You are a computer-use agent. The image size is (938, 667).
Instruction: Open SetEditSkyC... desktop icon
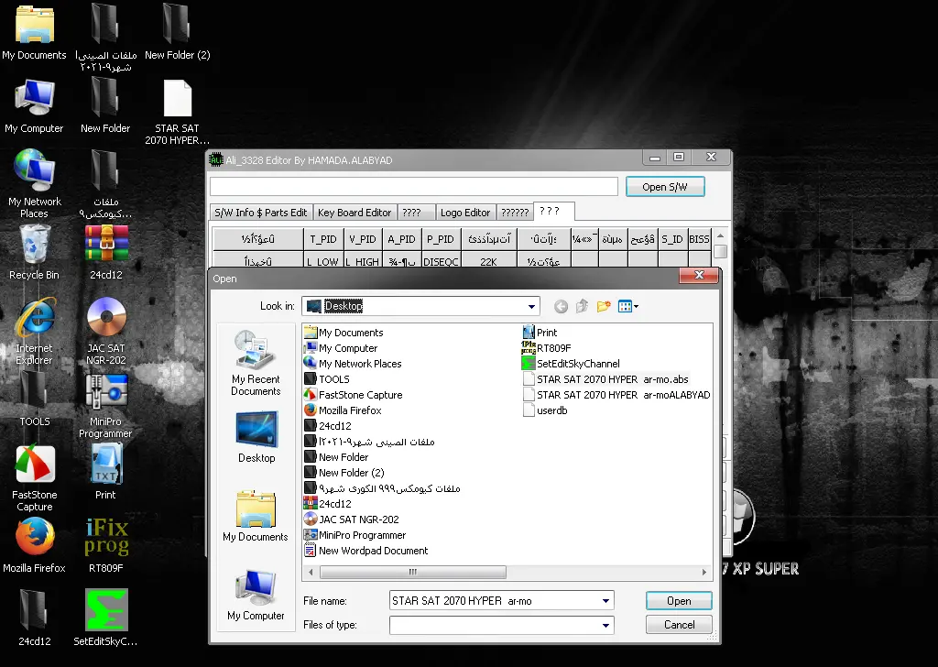click(106, 618)
